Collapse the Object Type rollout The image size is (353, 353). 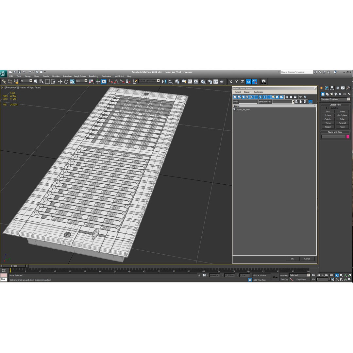pos(335,105)
